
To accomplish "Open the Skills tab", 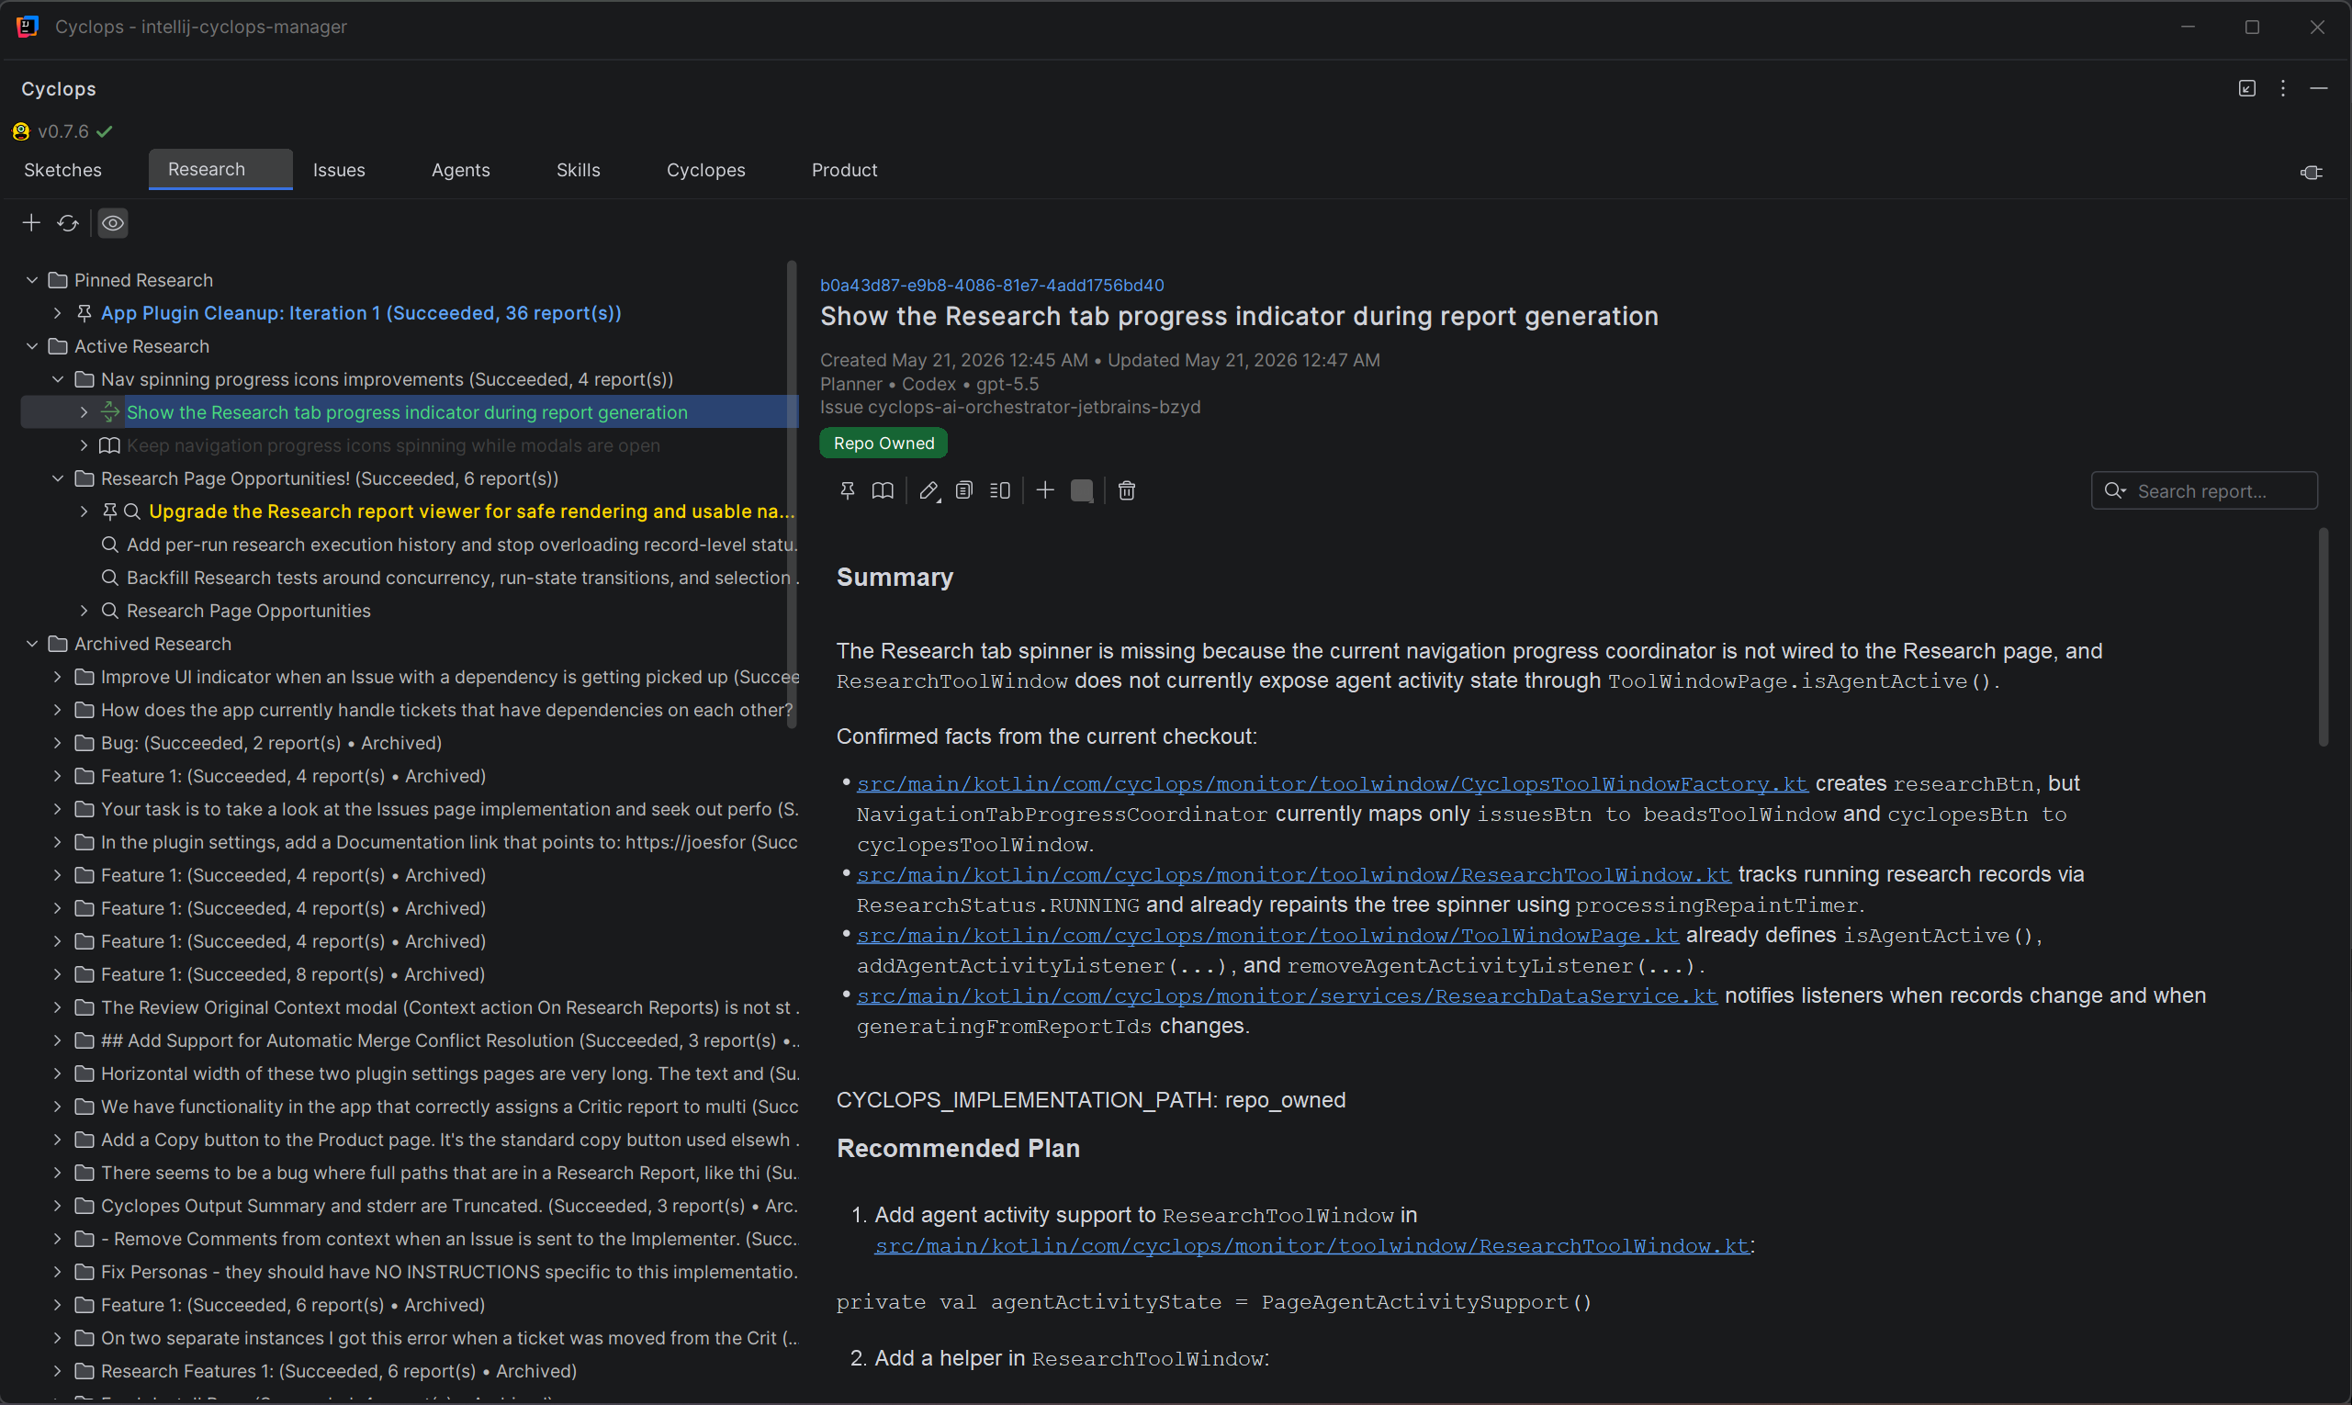I will [x=578, y=171].
